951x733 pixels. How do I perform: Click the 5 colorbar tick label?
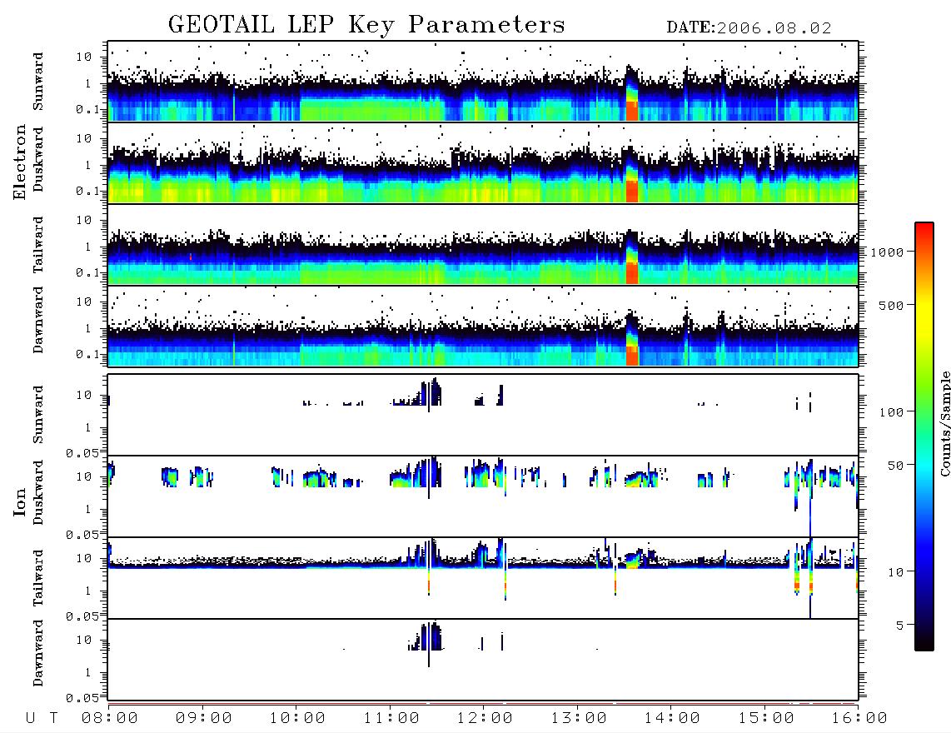pos(900,626)
